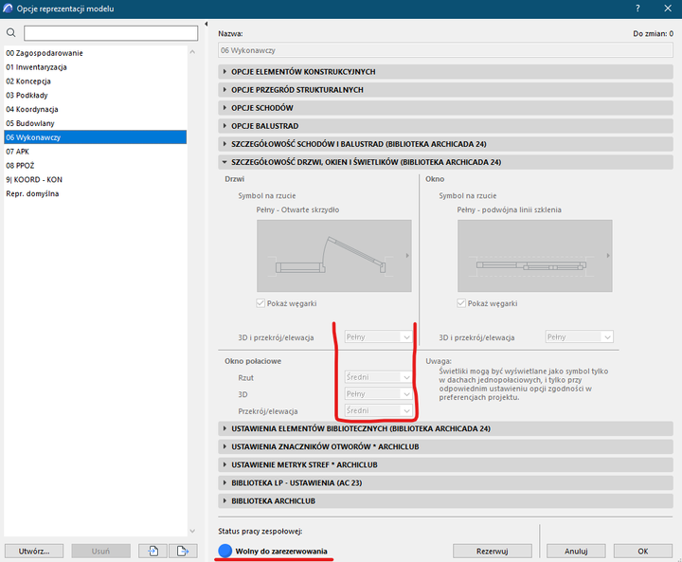Select Repr. domyślna combination
This screenshot has height=562, width=682.
pos(96,193)
